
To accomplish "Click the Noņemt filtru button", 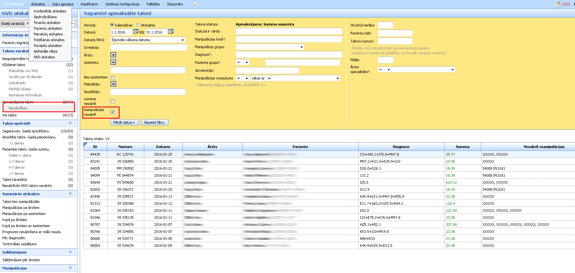I will pos(154,122).
